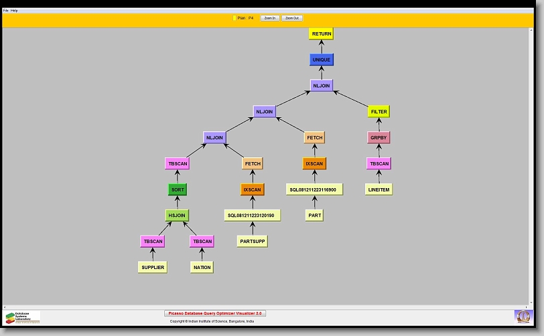Click the yellow FILTER node
The image size is (544, 336).
[379, 111]
